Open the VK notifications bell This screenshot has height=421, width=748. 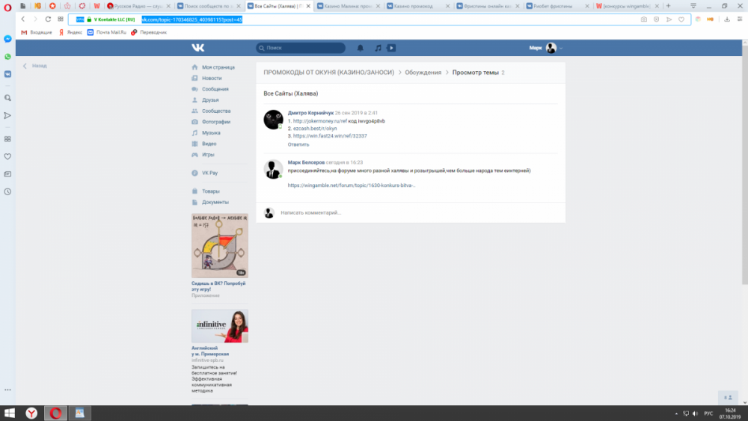(360, 48)
